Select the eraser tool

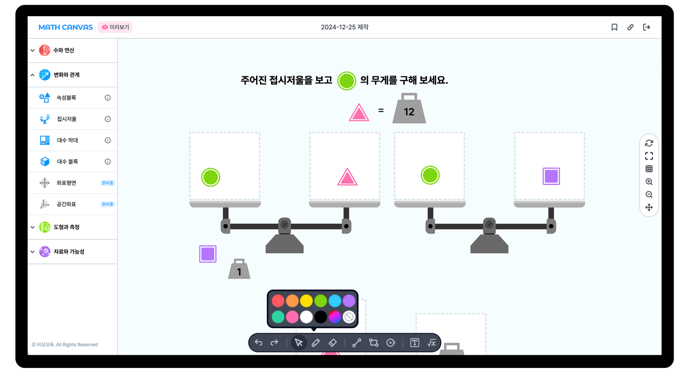click(x=333, y=343)
